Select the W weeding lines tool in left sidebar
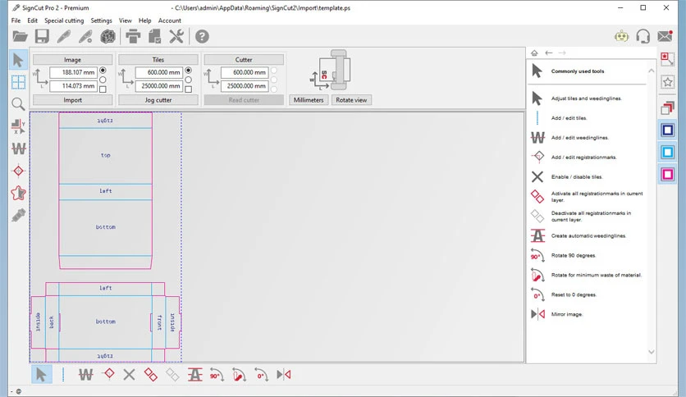The image size is (686, 397). (18, 148)
